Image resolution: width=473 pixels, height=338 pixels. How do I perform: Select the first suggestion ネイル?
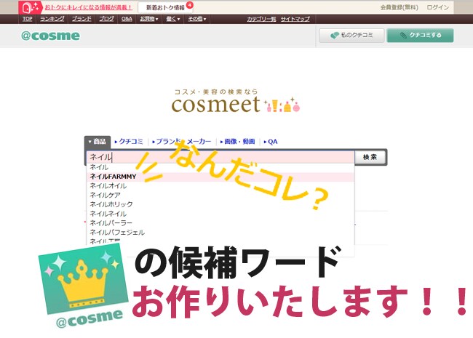[x=220, y=167]
